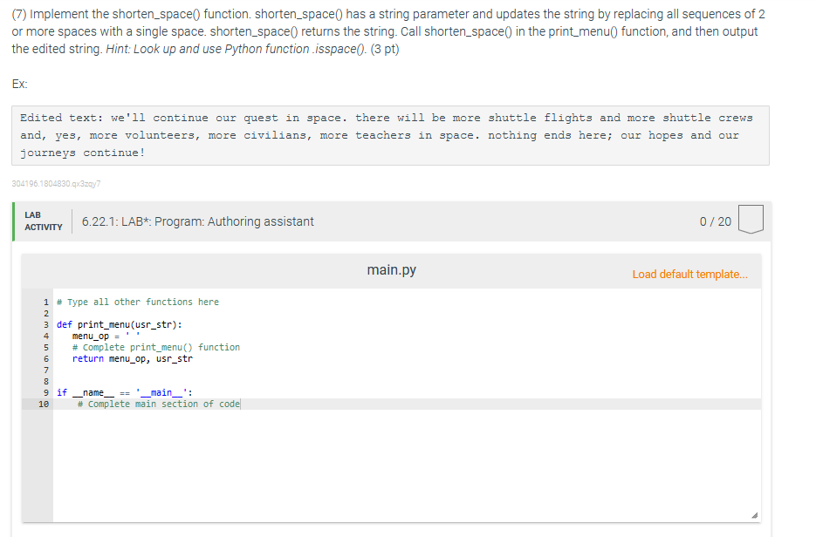The width and height of the screenshot is (816, 537).
Task: Click the 304196.1804830.qx3zqy7 identifier text
Action: pyautogui.click(x=54, y=183)
